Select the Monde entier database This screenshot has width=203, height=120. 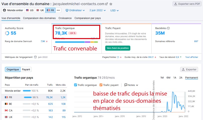coord(13,10)
